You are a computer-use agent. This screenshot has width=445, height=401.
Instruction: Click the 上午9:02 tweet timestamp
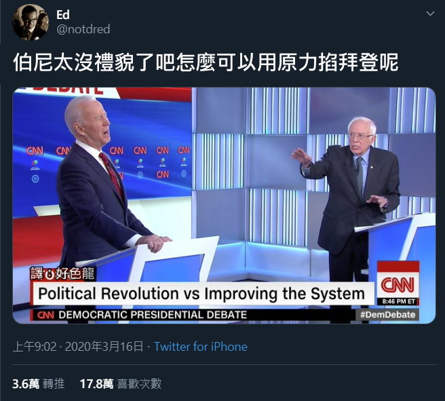click(35, 347)
